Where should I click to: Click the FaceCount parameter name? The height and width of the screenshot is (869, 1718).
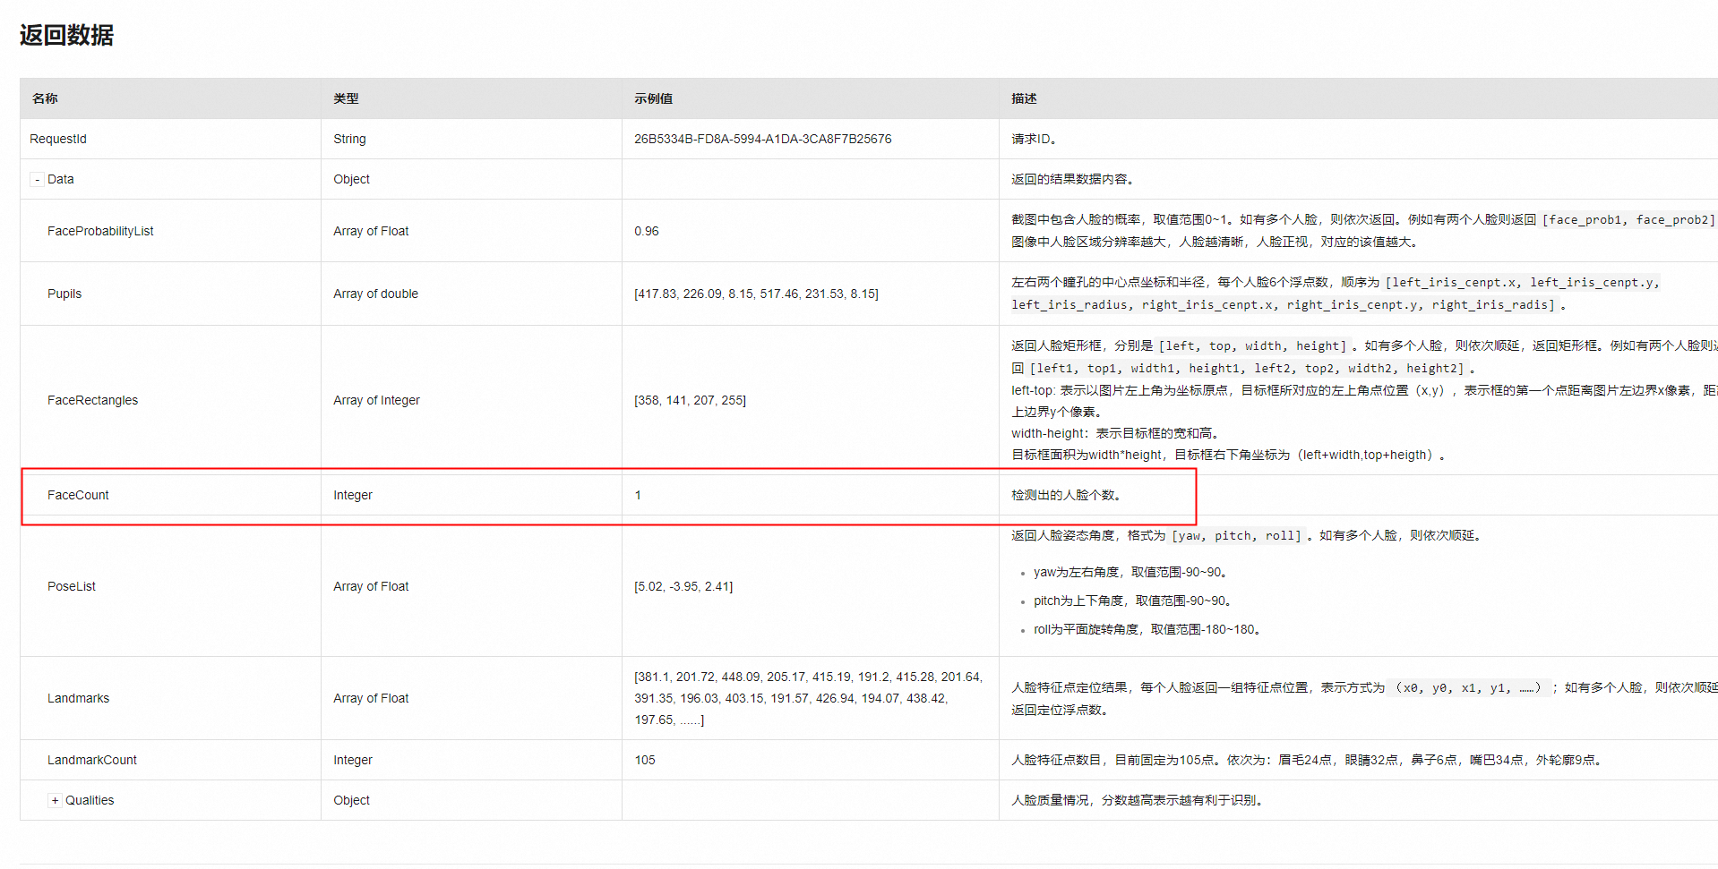click(78, 495)
